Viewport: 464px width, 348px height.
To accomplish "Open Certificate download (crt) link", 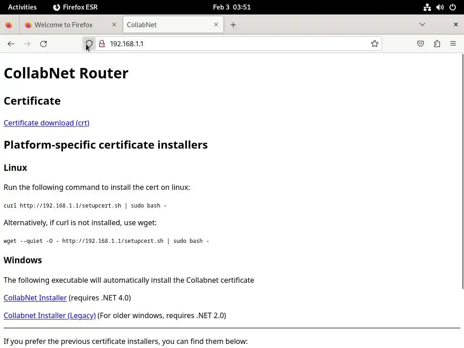I will (47, 123).
